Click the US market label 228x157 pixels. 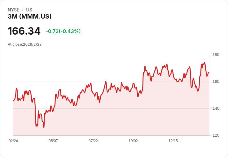[x=29, y=10]
